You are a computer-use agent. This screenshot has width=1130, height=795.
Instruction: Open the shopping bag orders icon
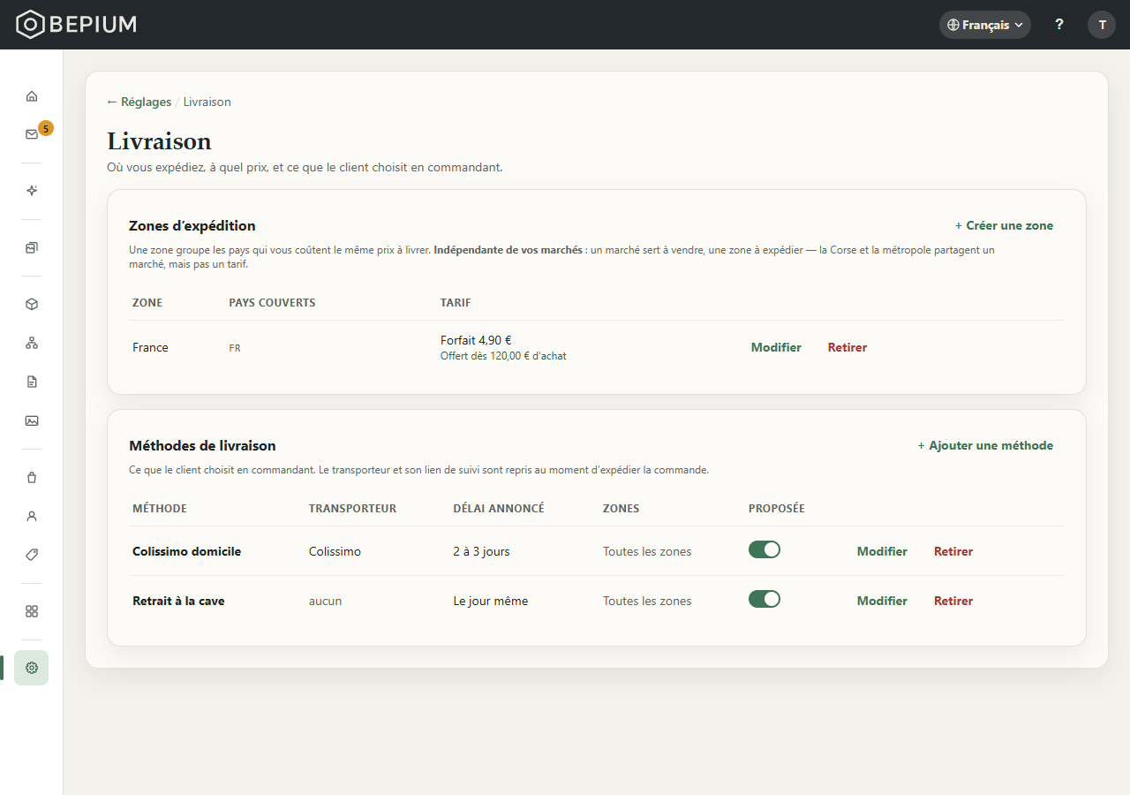click(x=32, y=477)
